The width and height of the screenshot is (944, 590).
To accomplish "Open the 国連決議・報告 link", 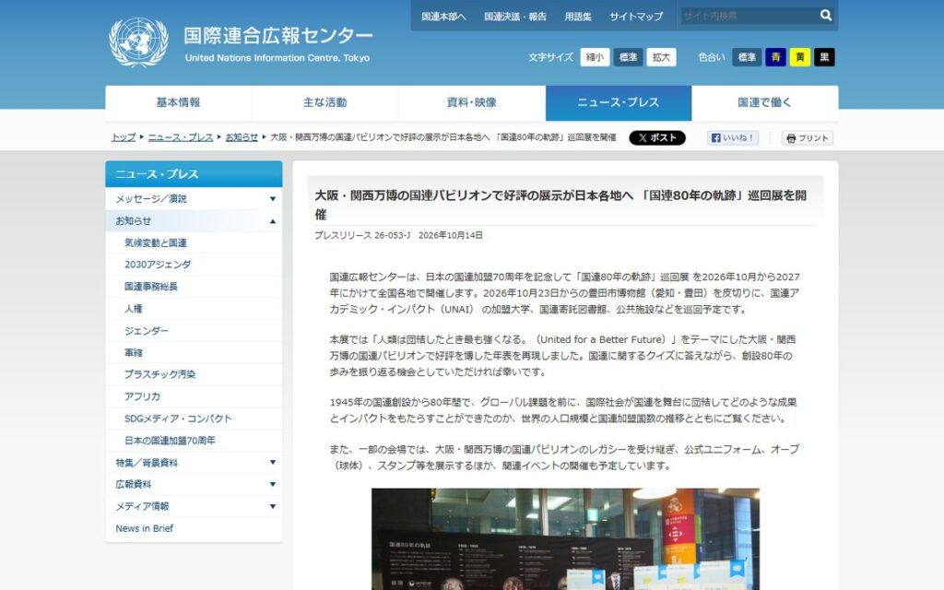I will coord(514,17).
